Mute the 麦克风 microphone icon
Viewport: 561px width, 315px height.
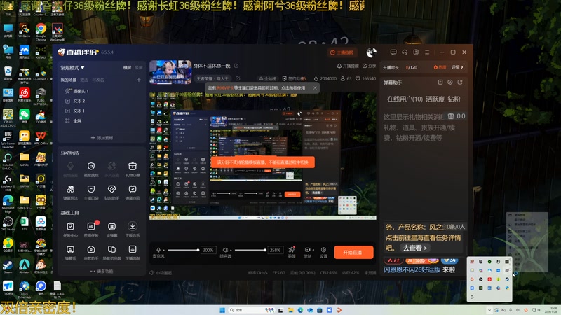158,250
